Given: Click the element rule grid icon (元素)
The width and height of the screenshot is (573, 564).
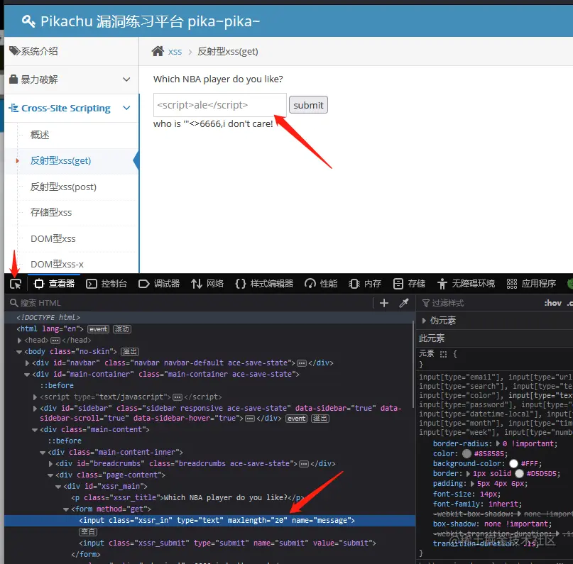Looking at the screenshot, I should pyautogui.click(x=443, y=354).
